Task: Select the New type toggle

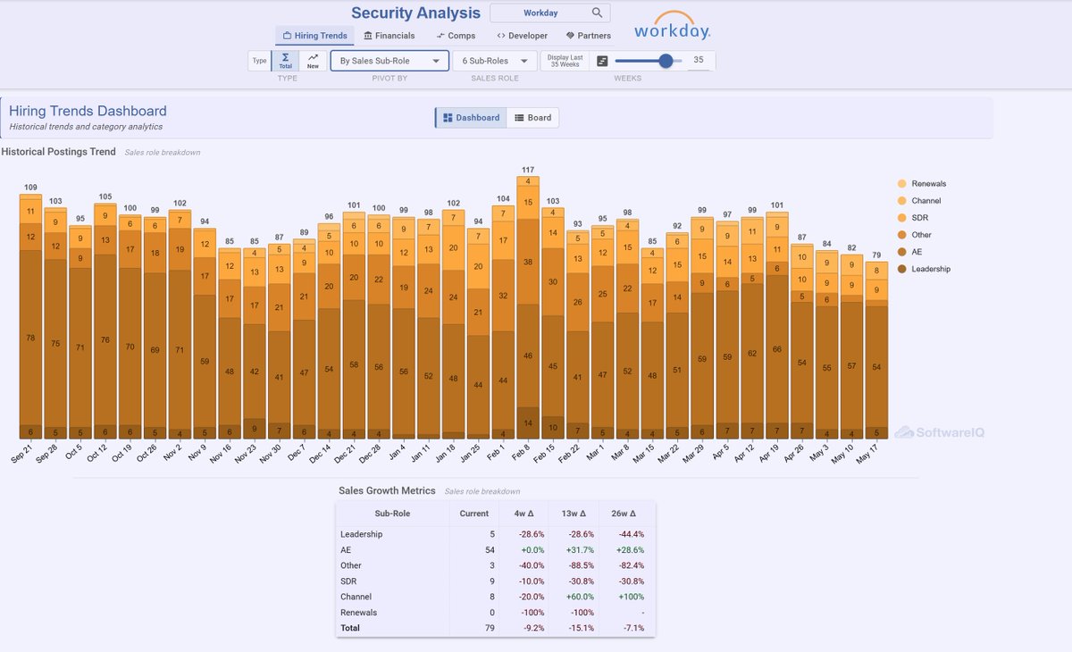Action: coord(313,61)
